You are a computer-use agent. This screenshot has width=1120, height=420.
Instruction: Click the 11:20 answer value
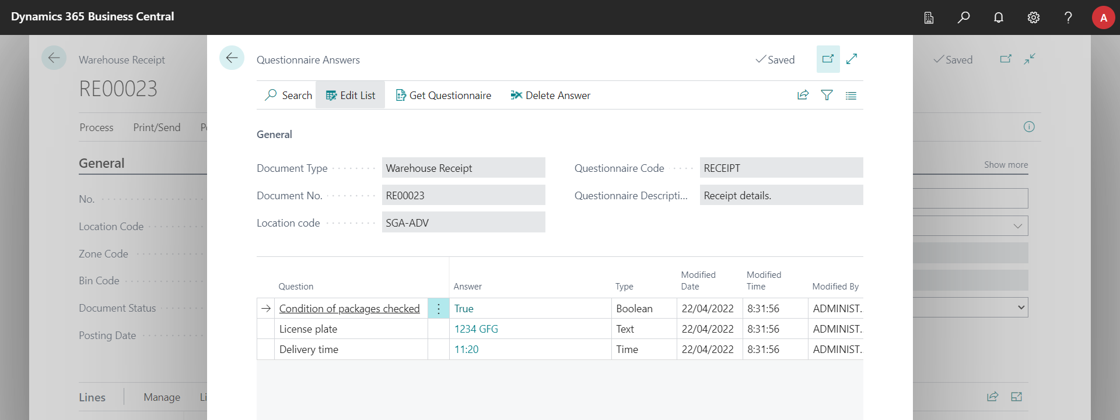(466, 350)
